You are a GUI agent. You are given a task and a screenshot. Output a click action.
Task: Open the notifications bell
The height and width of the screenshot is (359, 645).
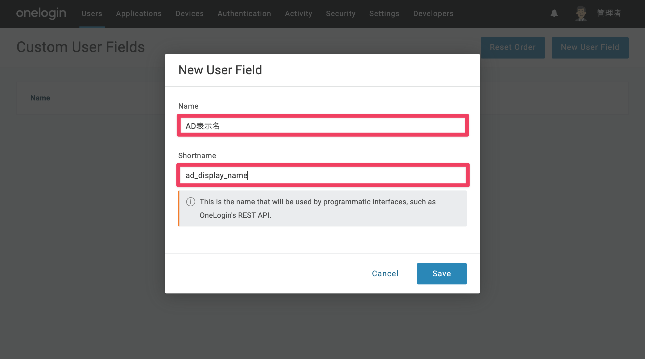(x=554, y=13)
